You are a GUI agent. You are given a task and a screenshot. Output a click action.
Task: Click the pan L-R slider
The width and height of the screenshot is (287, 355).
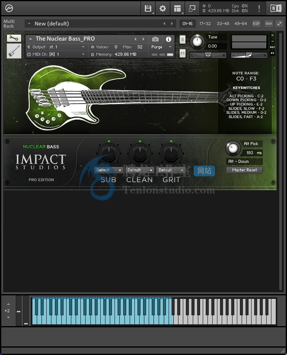tap(208, 55)
